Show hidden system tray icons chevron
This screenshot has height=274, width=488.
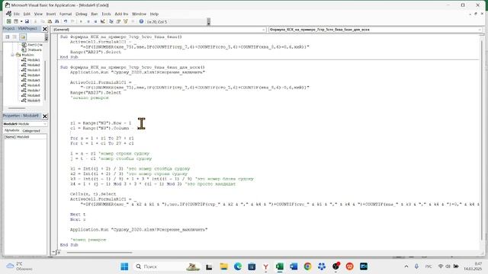coord(406,266)
